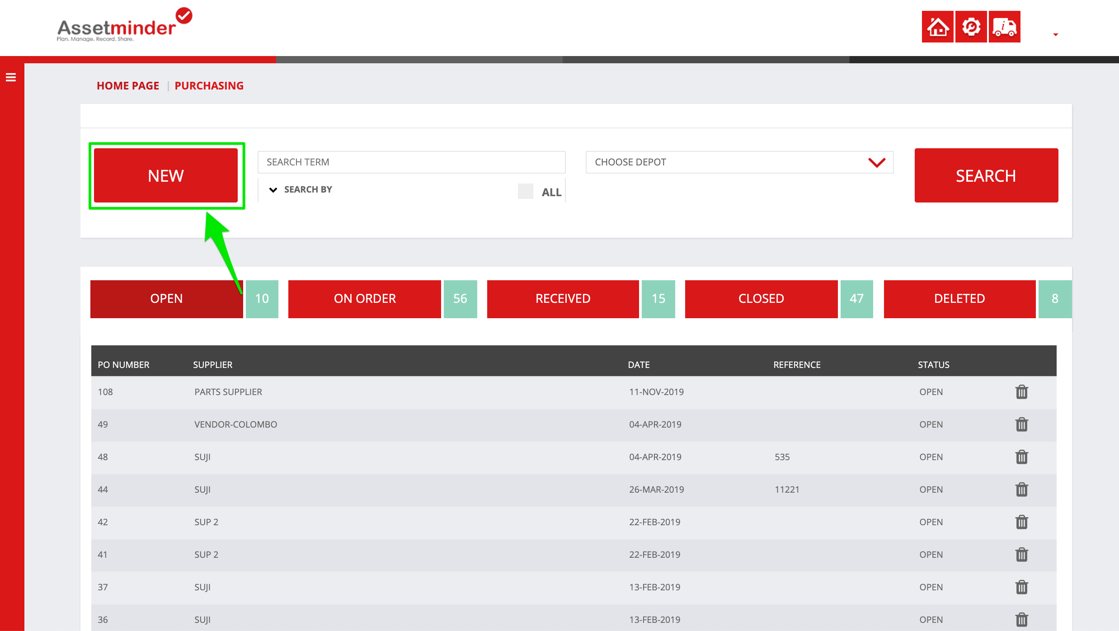Sort by Reference column header
Image resolution: width=1119 pixels, height=631 pixels.
pyautogui.click(x=797, y=365)
